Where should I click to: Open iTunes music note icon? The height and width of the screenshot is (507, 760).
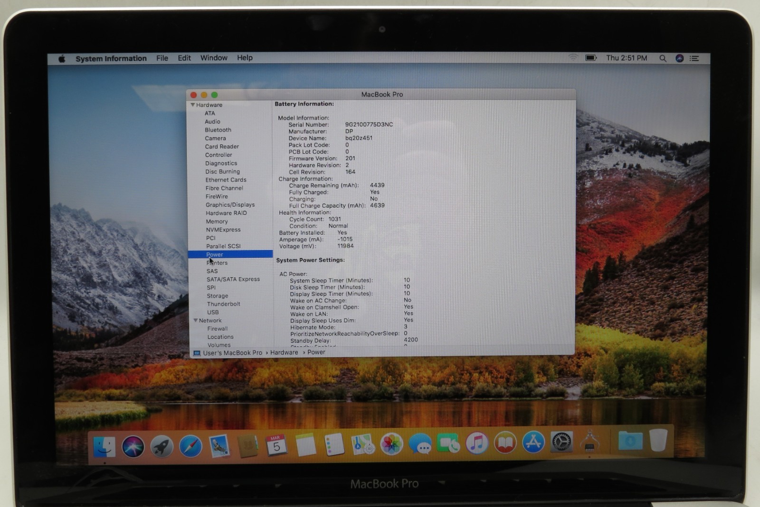click(x=477, y=443)
